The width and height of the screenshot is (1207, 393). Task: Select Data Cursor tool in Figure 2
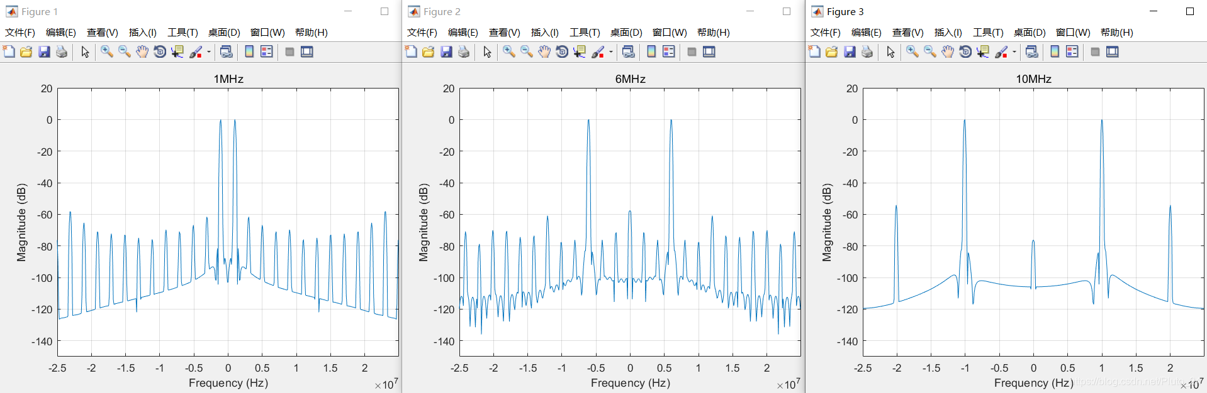[580, 51]
